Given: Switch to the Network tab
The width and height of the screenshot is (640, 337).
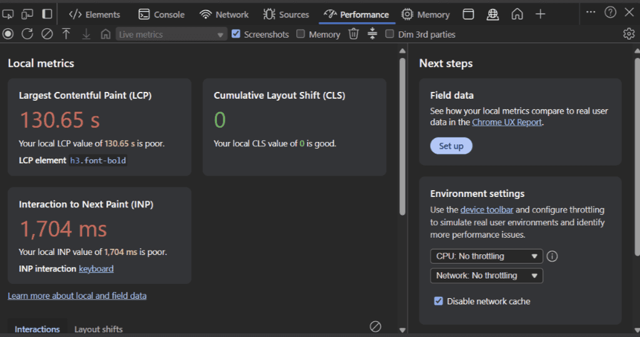Looking at the screenshot, I should pyautogui.click(x=224, y=14).
